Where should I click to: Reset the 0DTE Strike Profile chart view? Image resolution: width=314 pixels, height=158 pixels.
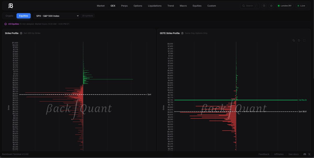pyautogui.click(x=299, y=40)
